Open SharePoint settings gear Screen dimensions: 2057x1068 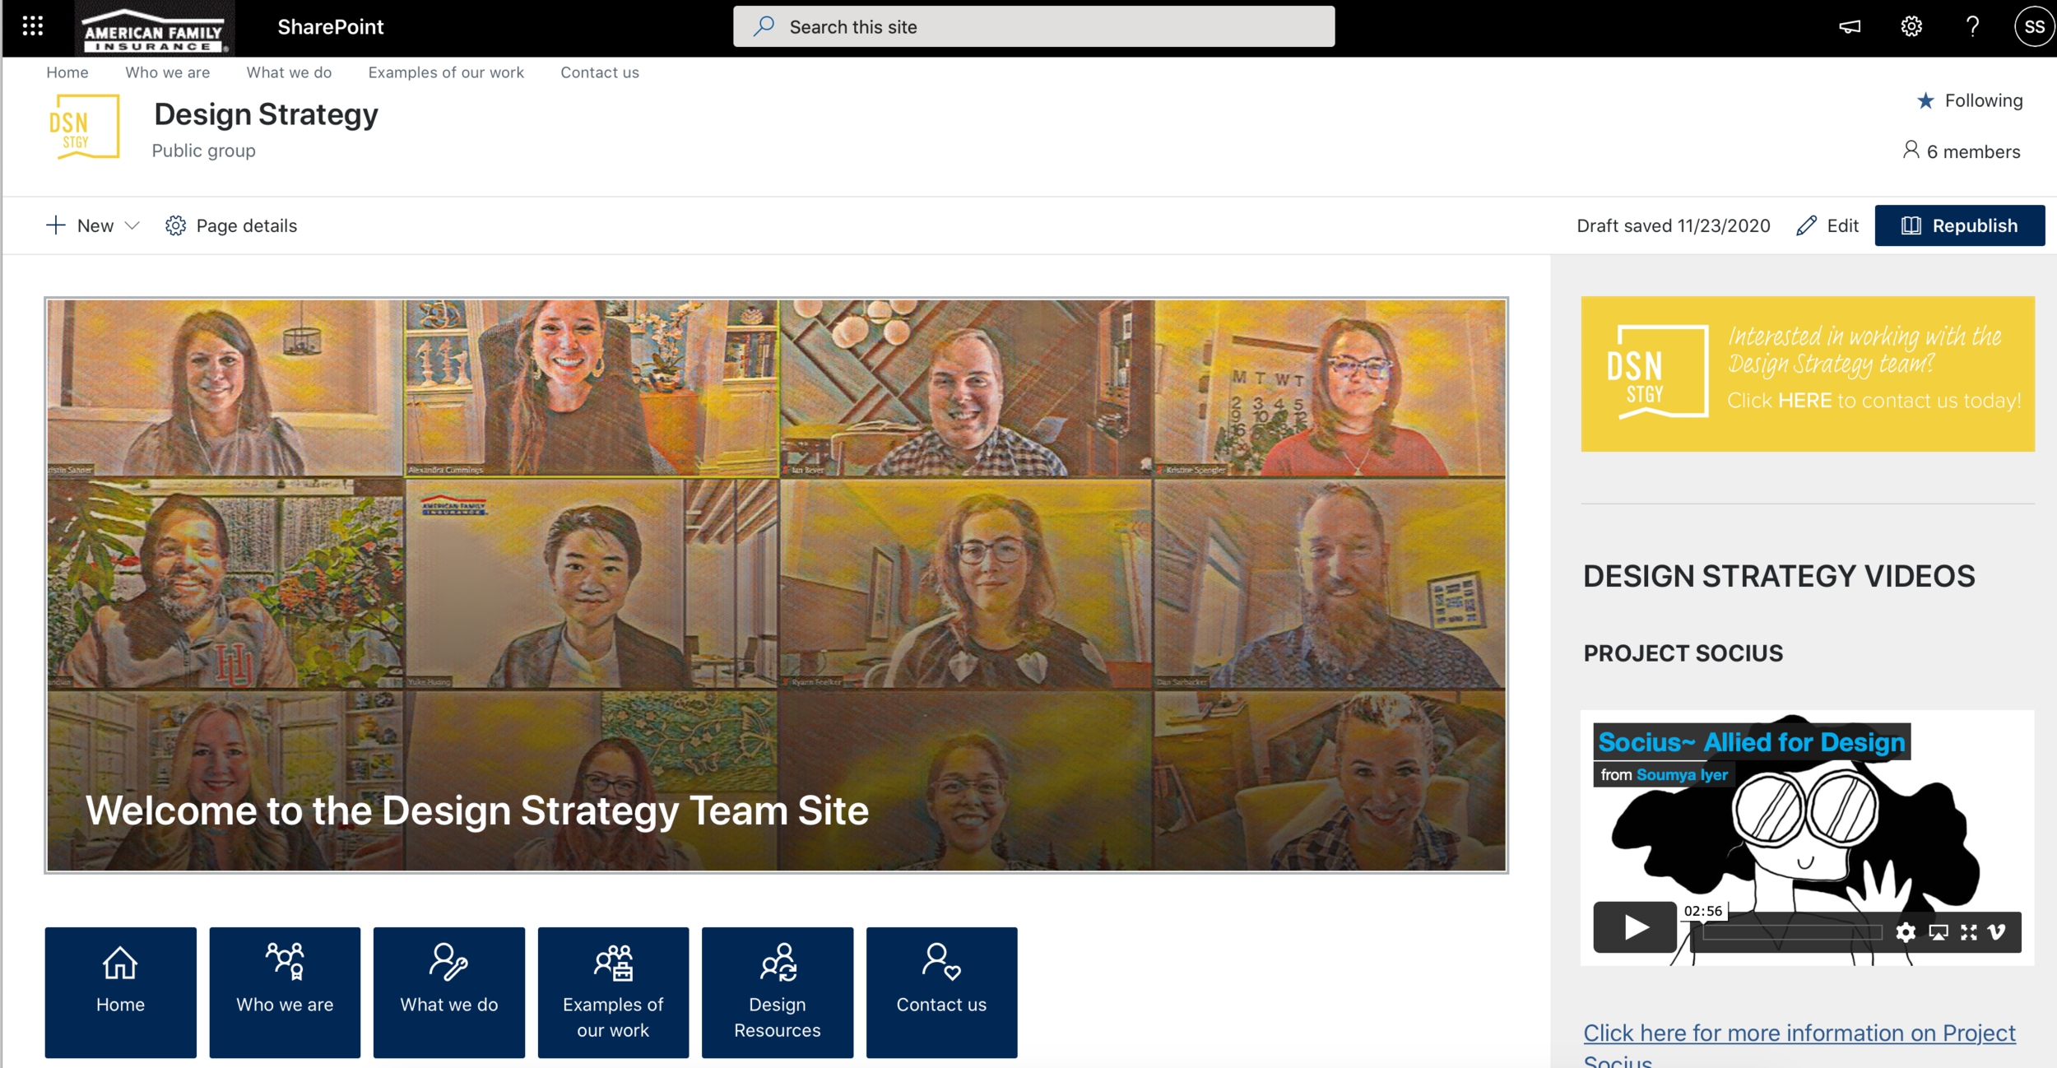(1911, 26)
